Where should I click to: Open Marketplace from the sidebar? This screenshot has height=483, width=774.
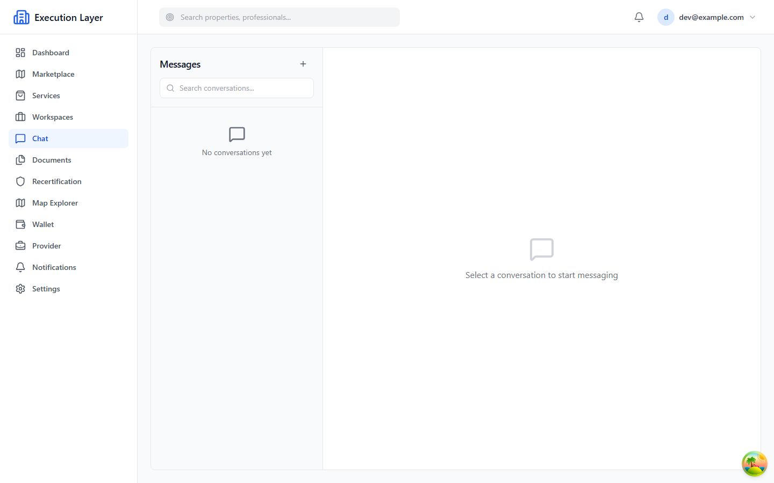tap(68, 74)
